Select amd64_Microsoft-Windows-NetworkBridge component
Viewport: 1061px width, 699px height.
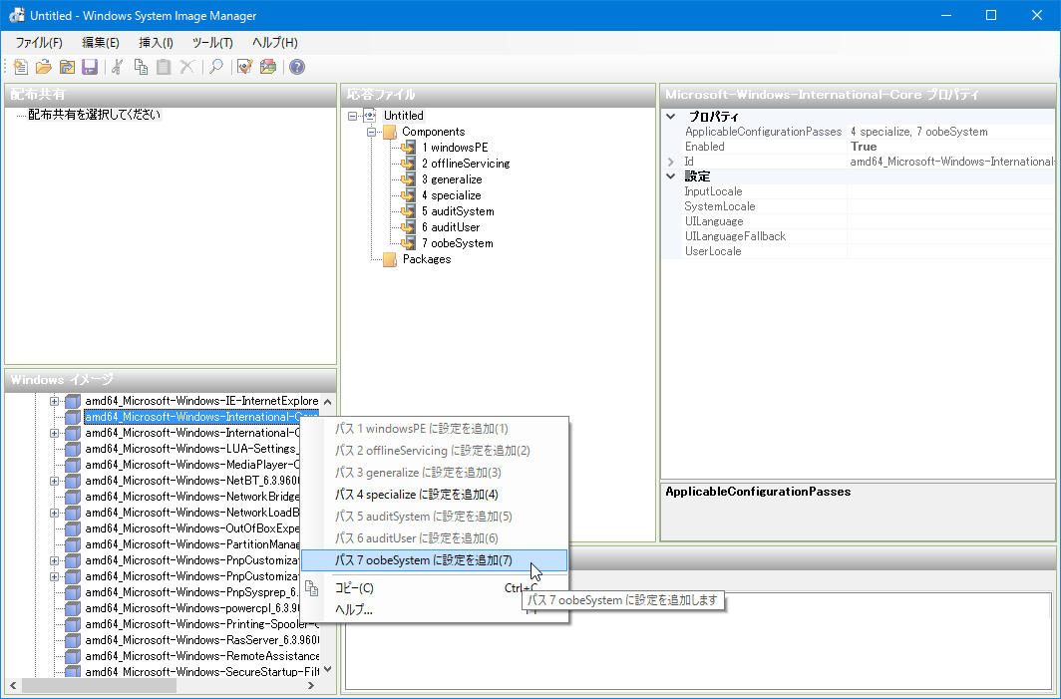click(x=192, y=497)
